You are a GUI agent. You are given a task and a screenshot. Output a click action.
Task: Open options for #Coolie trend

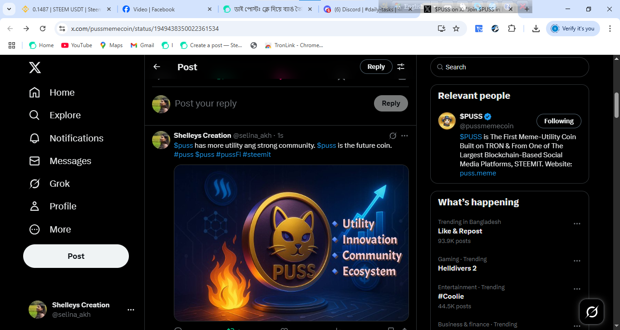(x=577, y=289)
